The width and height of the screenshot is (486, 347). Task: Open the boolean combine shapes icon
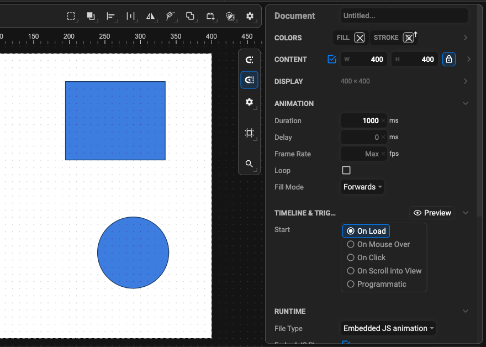(x=190, y=16)
